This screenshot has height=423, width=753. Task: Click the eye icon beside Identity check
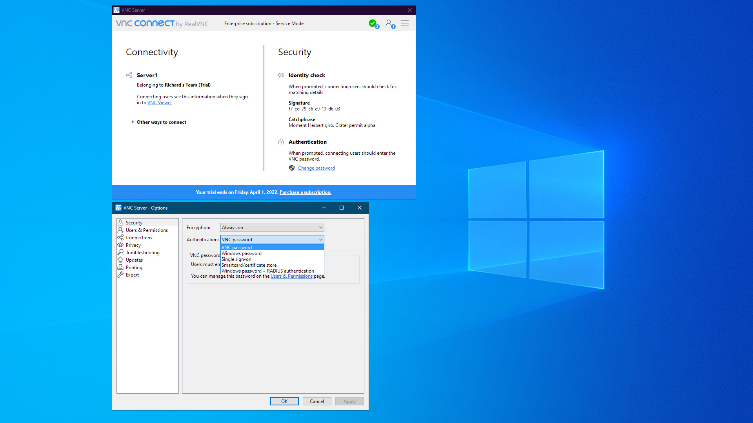click(x=281, y=75)
